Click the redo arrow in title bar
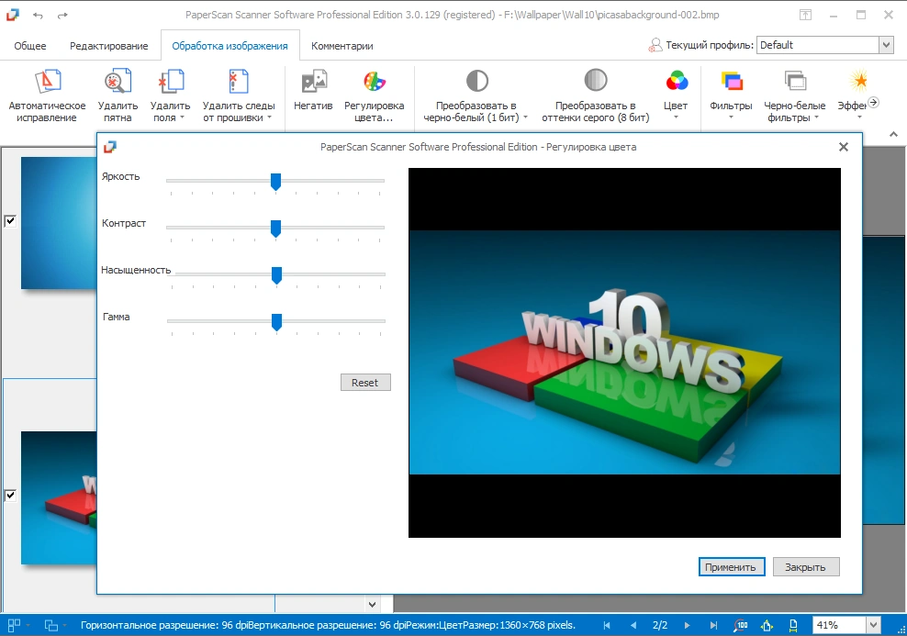This screenshot has height=636, width=907. [62, 16]
